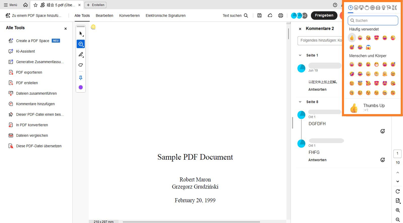Switch to food emoji category (apple icon)
This screenshot has height=223, width=403.
click(x=367, y=8)
